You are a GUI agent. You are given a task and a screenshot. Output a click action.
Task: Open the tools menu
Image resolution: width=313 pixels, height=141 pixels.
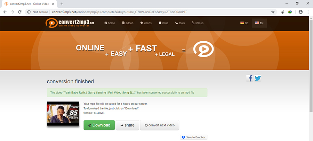(180, 23)
